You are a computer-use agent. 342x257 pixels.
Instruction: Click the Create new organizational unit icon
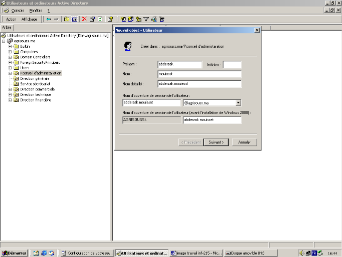tap(138, 19)
